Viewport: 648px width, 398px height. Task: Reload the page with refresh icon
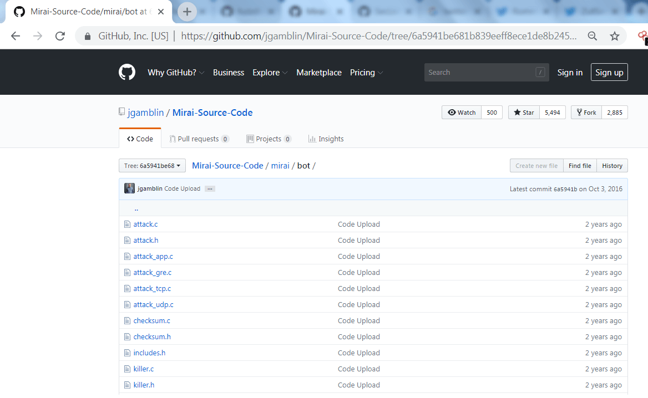(60, 37)
